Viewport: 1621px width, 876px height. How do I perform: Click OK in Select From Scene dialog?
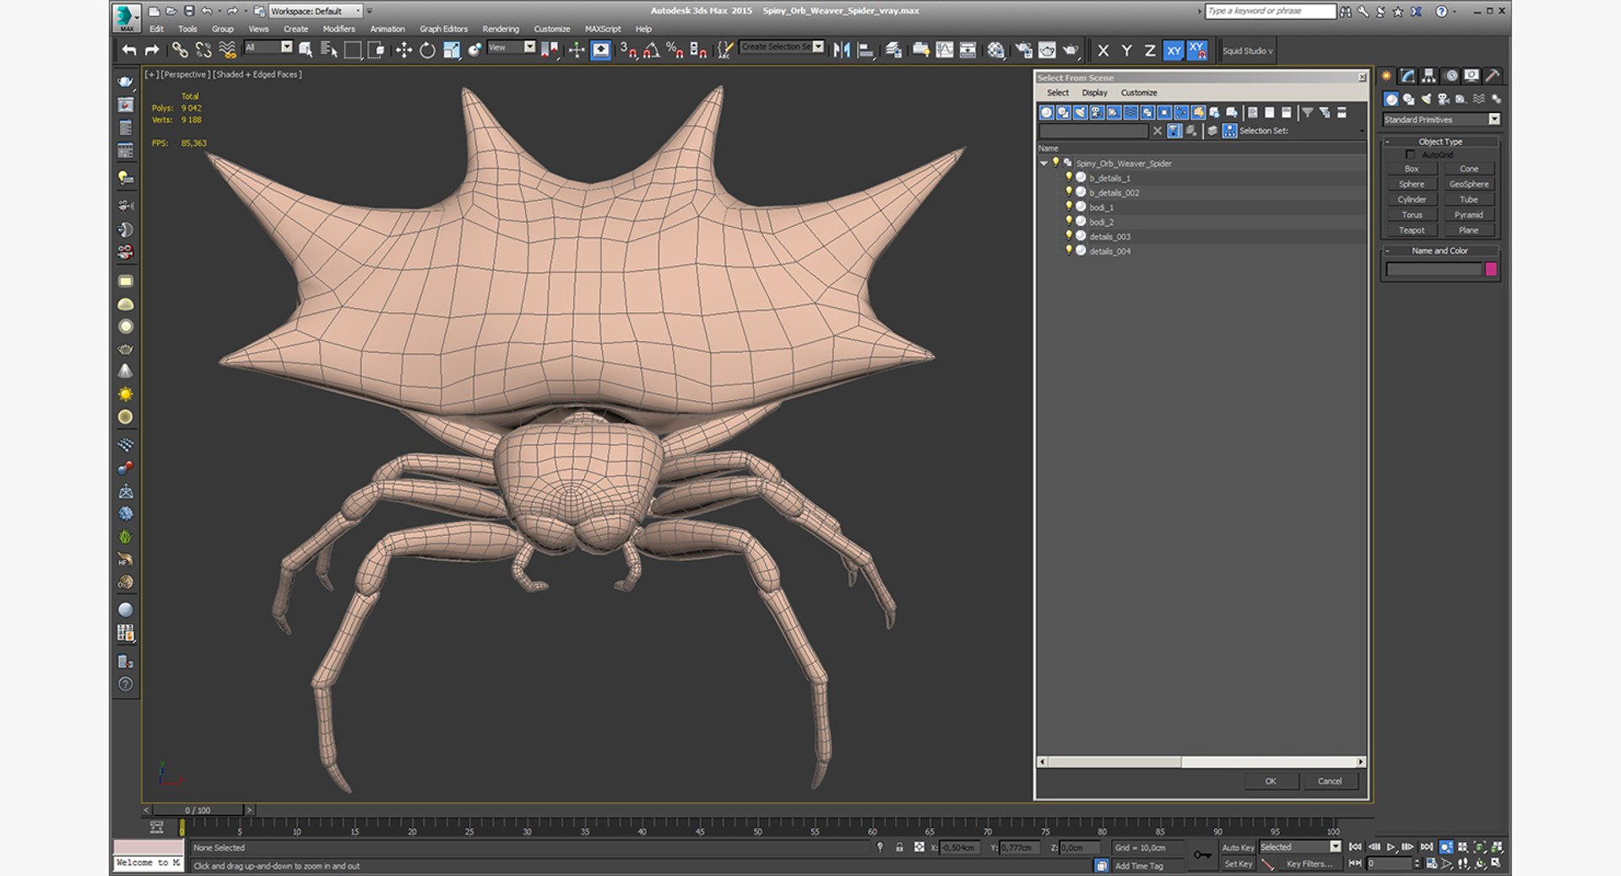1271,781
